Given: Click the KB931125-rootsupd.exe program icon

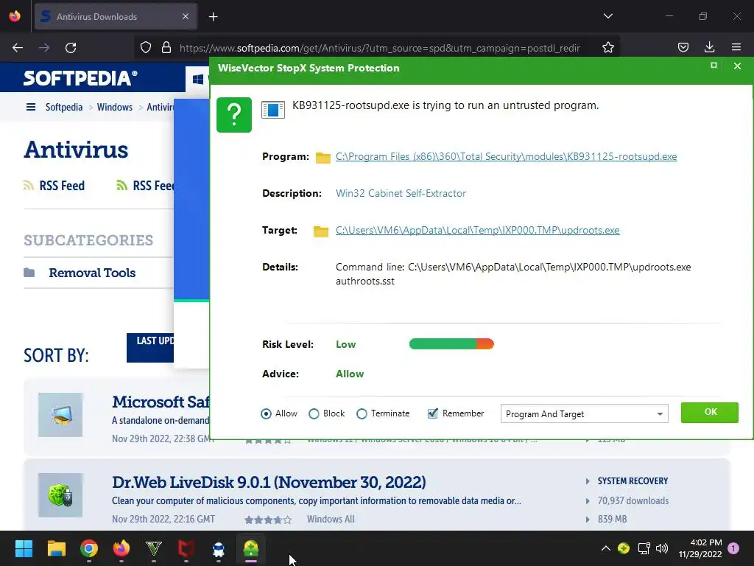Looking at the screenshot, I should (272, 110).
